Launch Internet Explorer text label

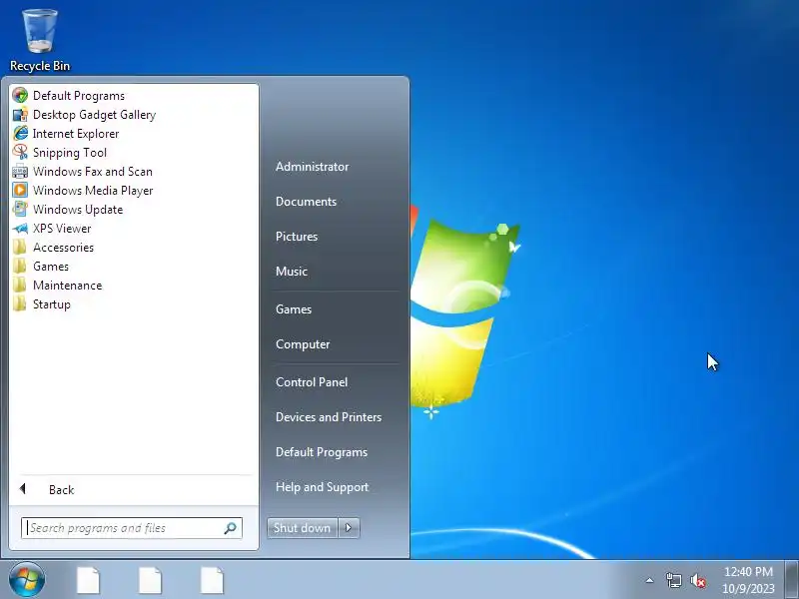(x=76, y=134)
